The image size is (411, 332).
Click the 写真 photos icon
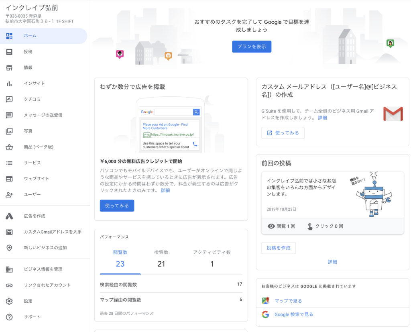click(9, 131)
